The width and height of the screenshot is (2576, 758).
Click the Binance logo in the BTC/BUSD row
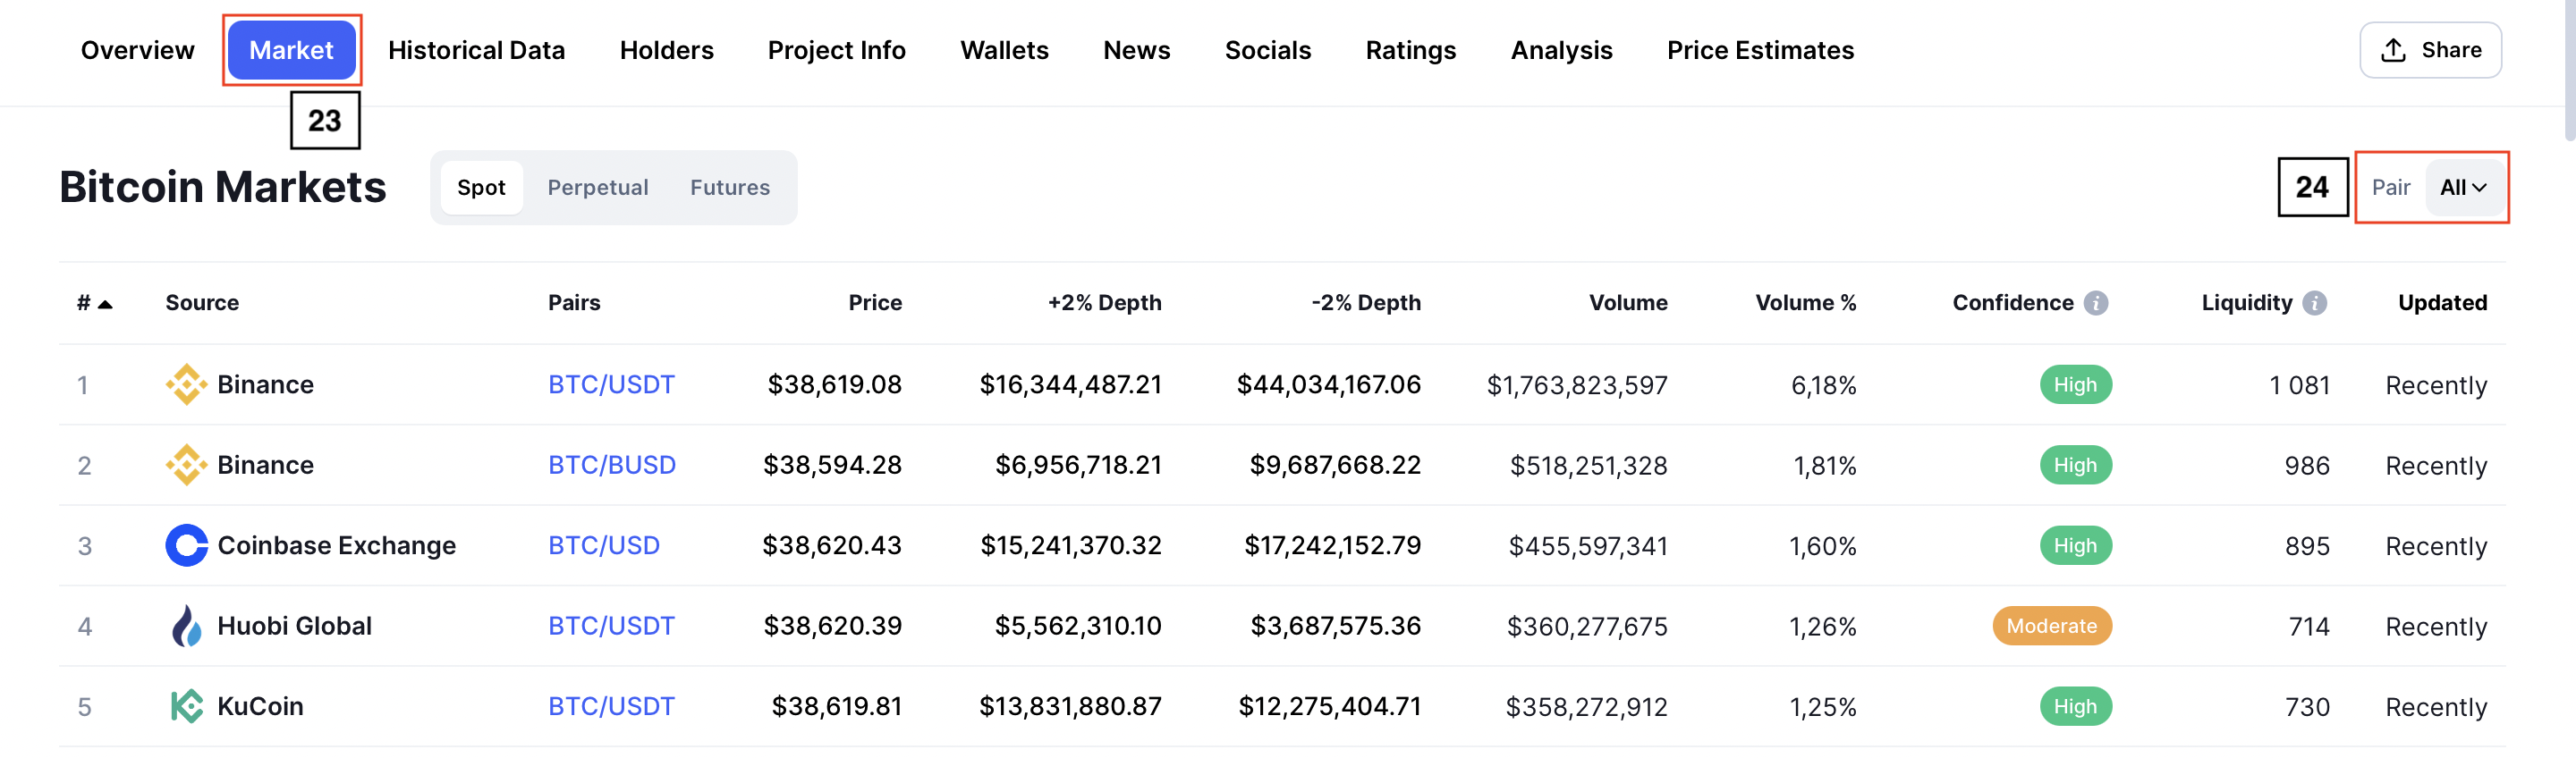pyautogui.click(x=186, y=465)
